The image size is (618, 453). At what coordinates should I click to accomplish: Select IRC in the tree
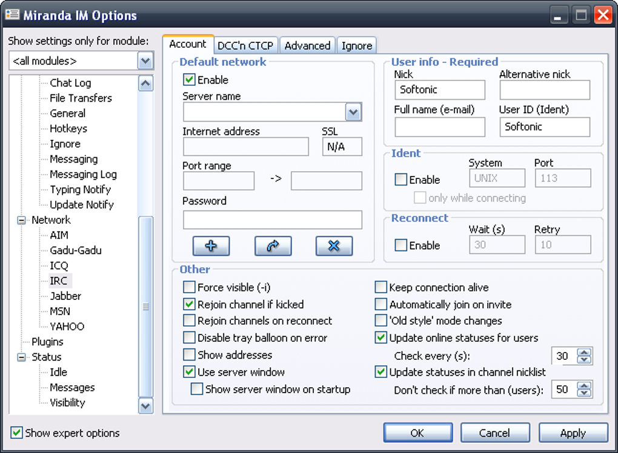tap(58, 281)
